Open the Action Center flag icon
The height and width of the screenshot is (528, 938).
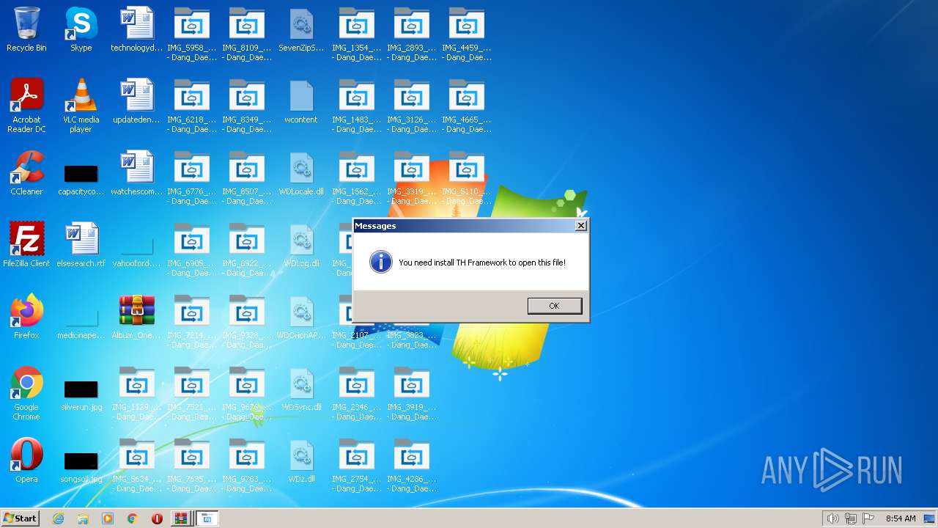(x=869, y=518)
